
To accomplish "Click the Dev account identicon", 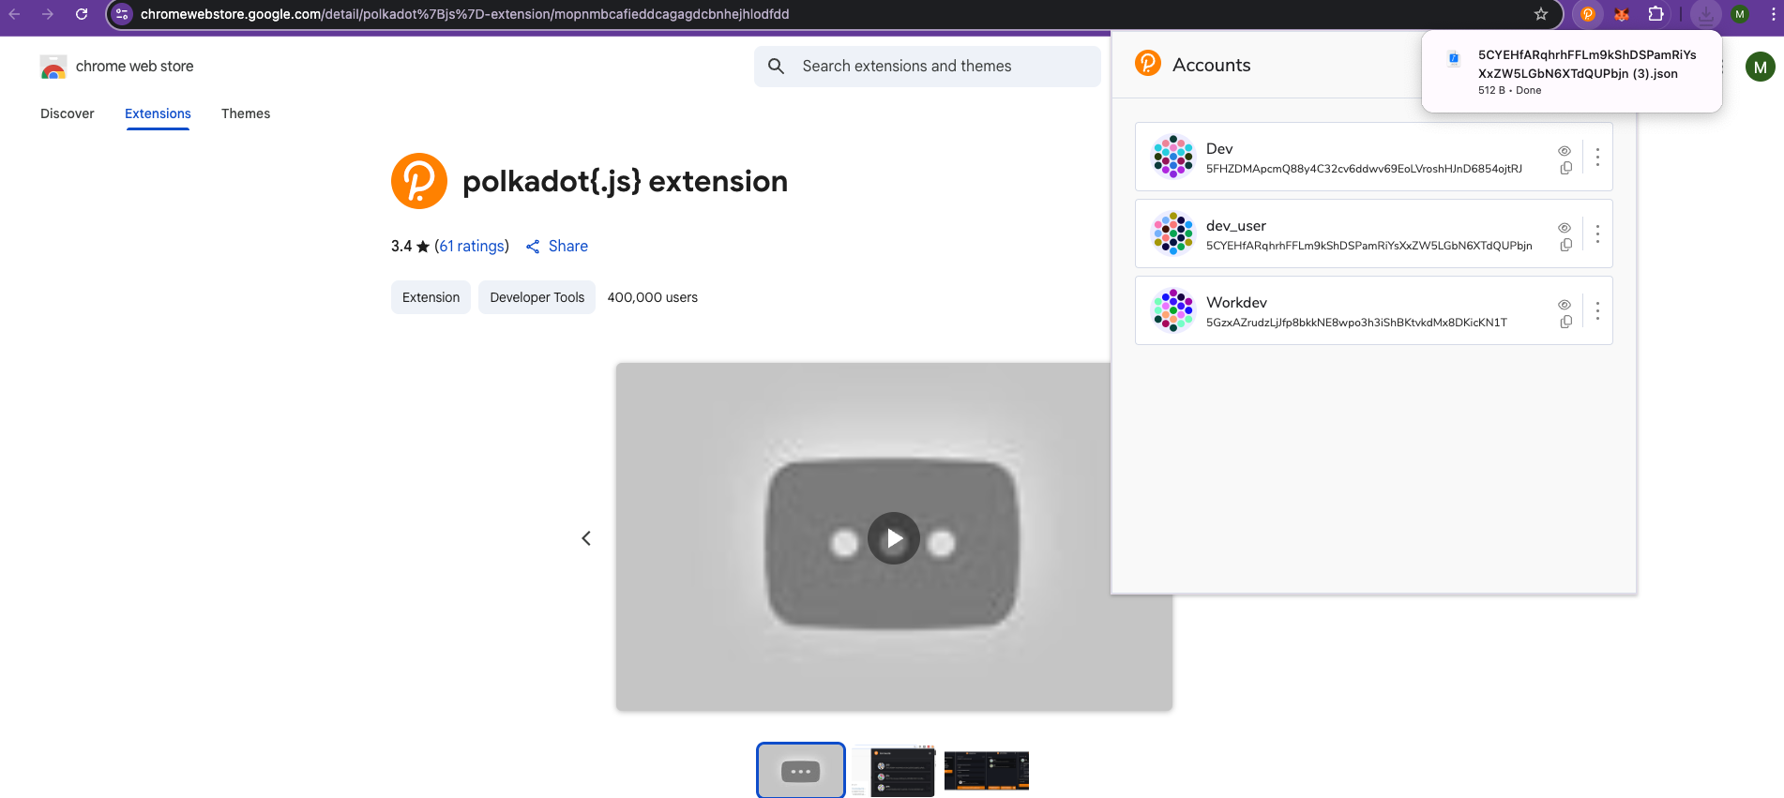I will (1172, 157).
